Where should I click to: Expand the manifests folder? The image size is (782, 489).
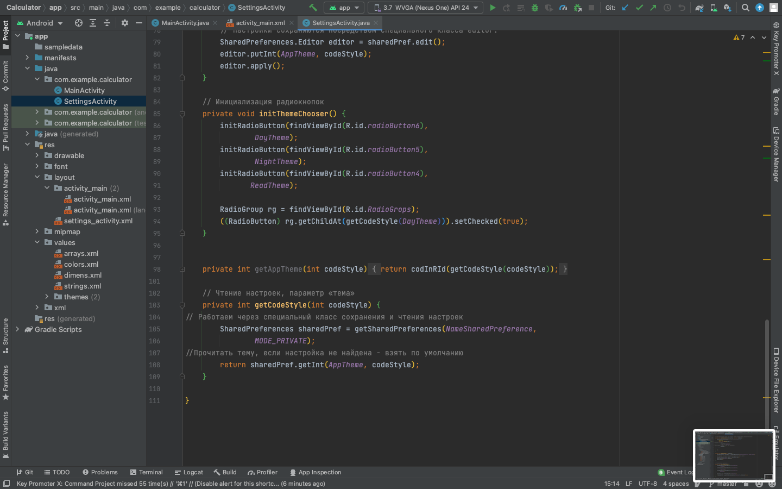tap(28, 58)
